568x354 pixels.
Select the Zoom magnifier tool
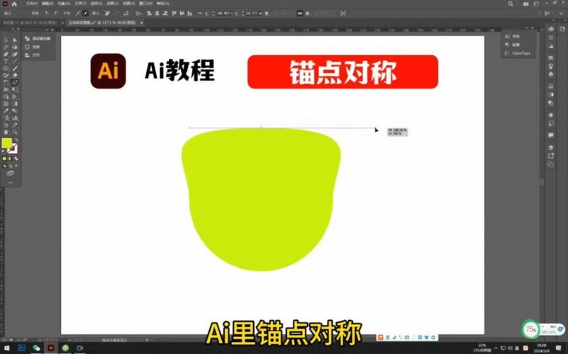click(15, 132)
